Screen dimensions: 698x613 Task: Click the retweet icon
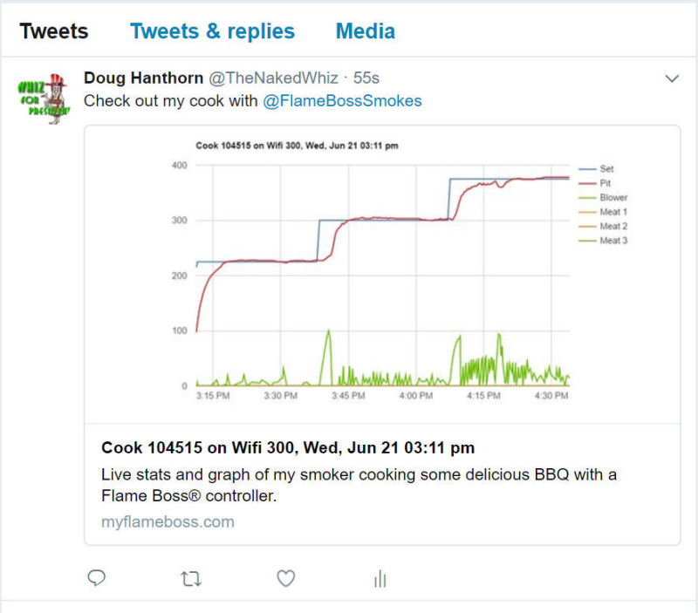pos(190,578)
